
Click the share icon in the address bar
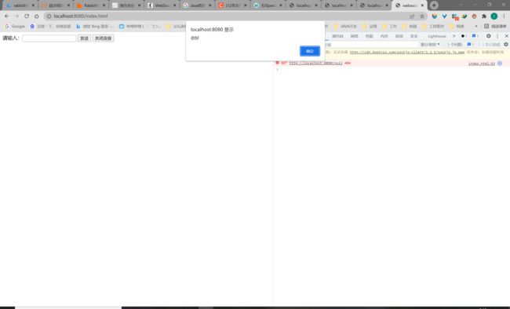coord(412,16)
